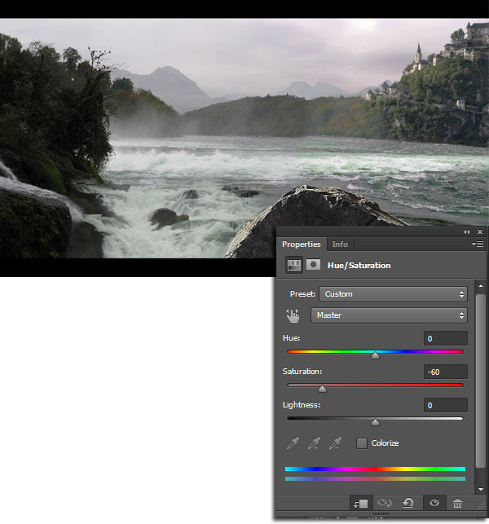Reset adjustment to defaults

(407, 504)
